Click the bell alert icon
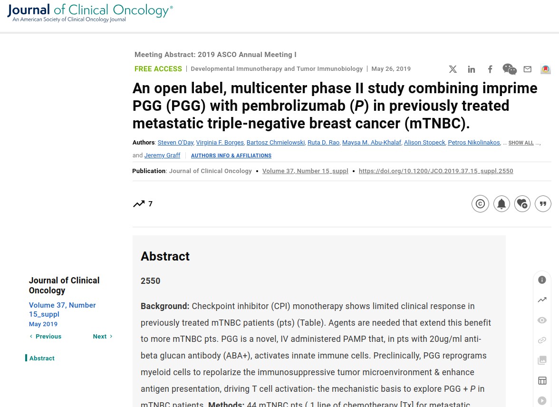The height and width of the screenshot is (407, 559). tap(501, 203)
